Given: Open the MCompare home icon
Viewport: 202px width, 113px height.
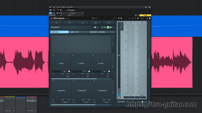Looking at the screenshot, I should click(147, 18).
